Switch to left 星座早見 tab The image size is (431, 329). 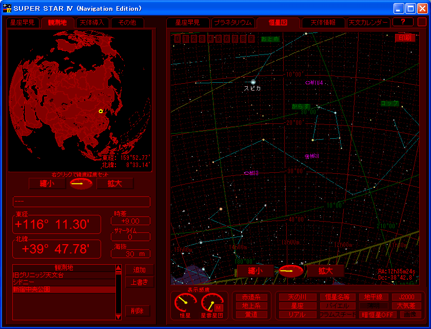pos(23,23)
